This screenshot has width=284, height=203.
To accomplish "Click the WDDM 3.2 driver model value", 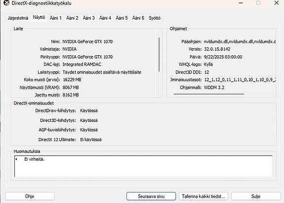I will pos(214,88).
